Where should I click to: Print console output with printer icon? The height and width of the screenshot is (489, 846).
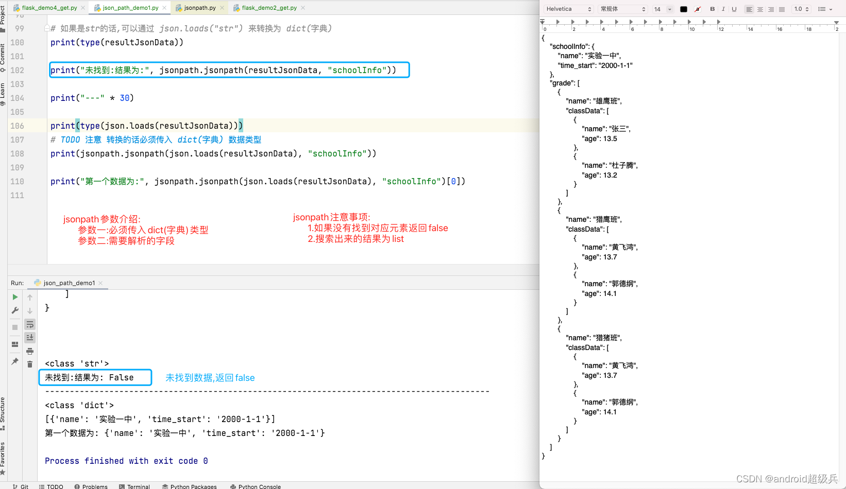(30, 351)
